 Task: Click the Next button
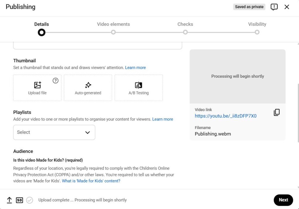coord(283,200)
